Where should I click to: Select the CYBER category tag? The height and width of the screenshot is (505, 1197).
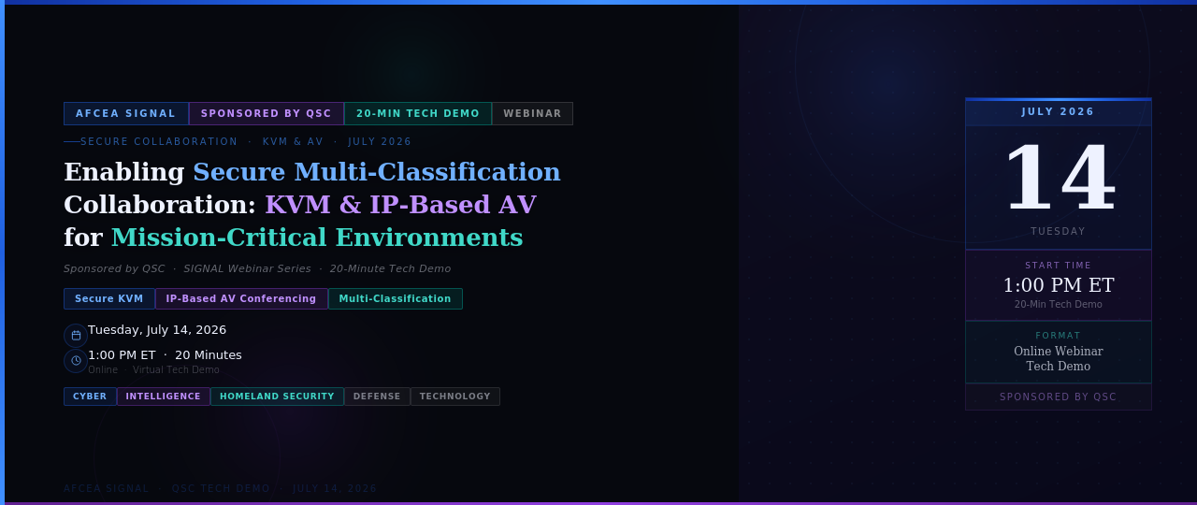click(90, 397)
